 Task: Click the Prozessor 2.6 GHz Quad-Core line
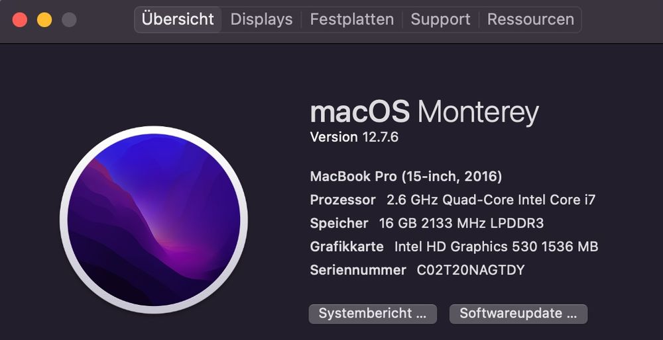click(452, 200)
